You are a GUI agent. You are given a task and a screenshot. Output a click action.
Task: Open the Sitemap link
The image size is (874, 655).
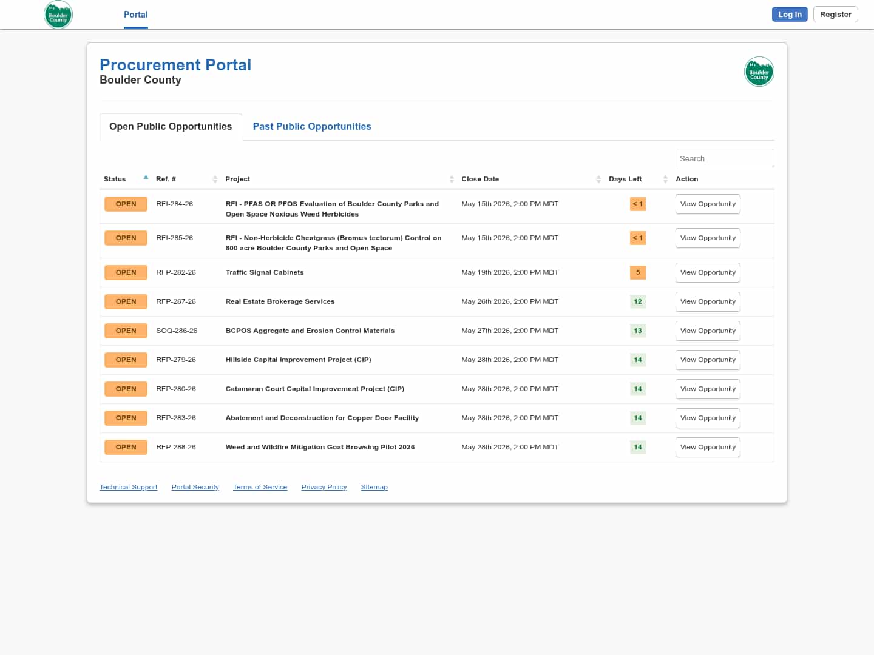pyautogui.click(x=374, y=487)
